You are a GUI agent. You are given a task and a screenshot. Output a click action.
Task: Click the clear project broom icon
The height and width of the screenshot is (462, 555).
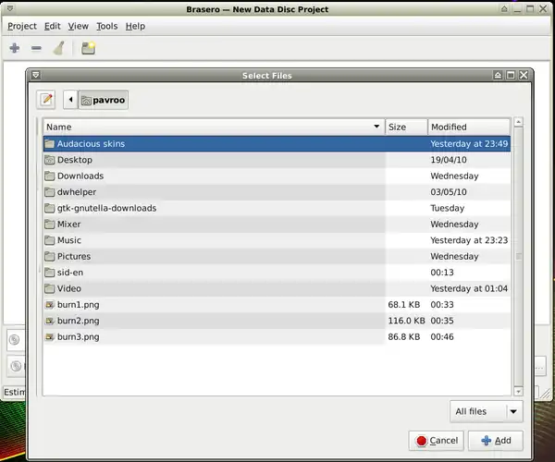pyautogui.click(x=57, y=48)
